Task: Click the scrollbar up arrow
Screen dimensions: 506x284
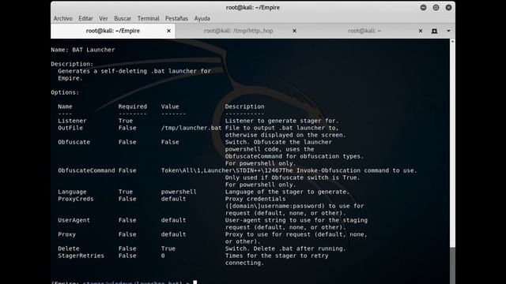Action: 452,42
